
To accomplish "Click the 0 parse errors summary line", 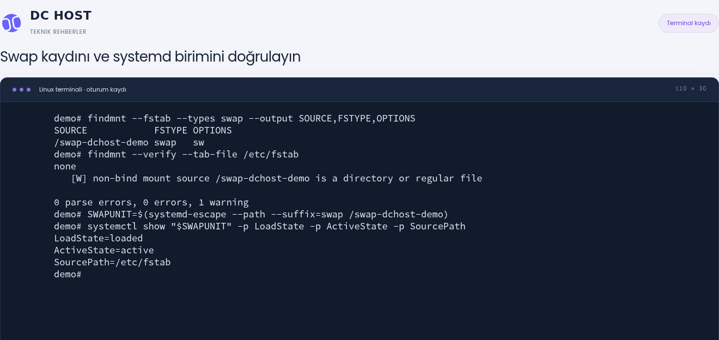I will click(x=151, y=202).
